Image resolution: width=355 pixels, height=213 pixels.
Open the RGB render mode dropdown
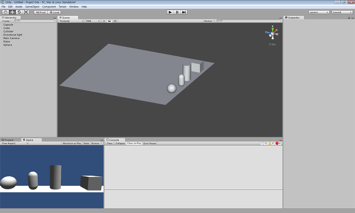point(93,21)
